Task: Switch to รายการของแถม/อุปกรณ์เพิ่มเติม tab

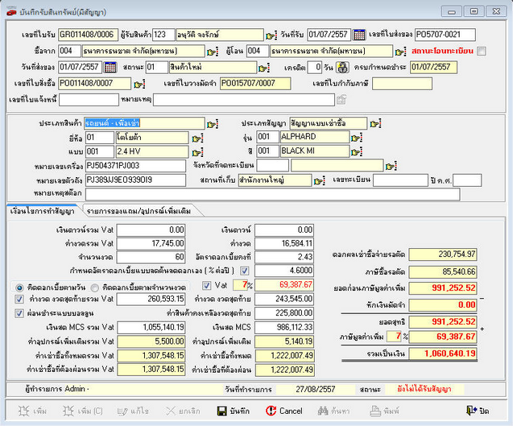Action: [139, 211]
